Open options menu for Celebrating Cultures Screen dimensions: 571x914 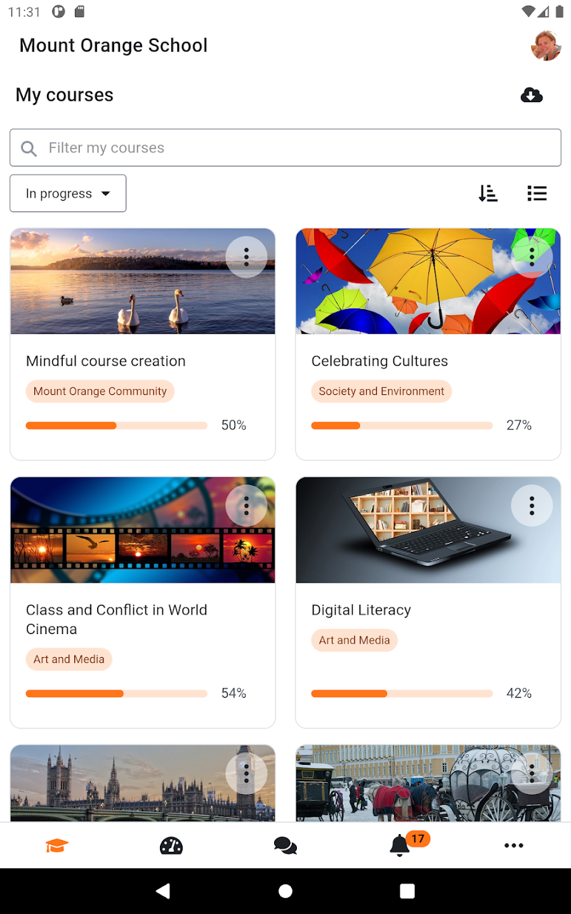pos(532,257)
